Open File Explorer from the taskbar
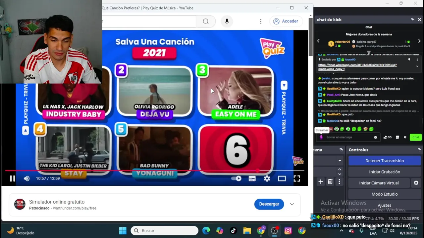Screen dimensions: 424x238 click(247, 231)
